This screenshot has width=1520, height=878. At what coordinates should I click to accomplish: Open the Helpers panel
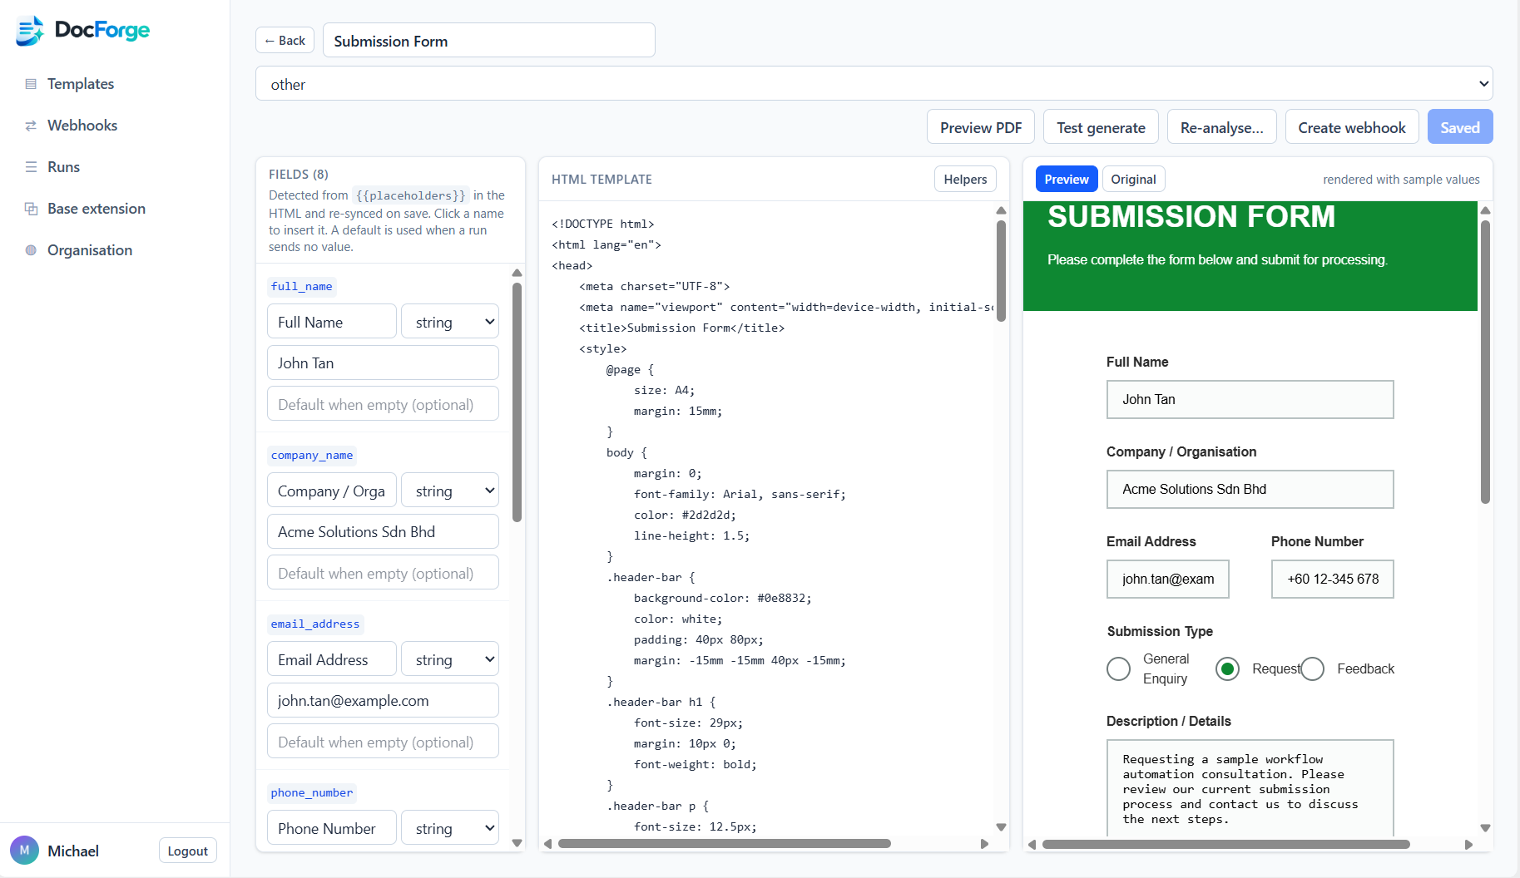pyautogui.click(x=965, y=179)
